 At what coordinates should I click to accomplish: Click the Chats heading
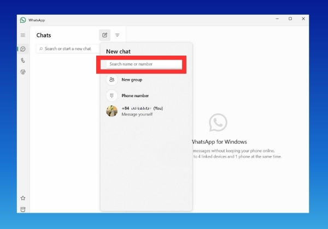[x=44, y=35]
